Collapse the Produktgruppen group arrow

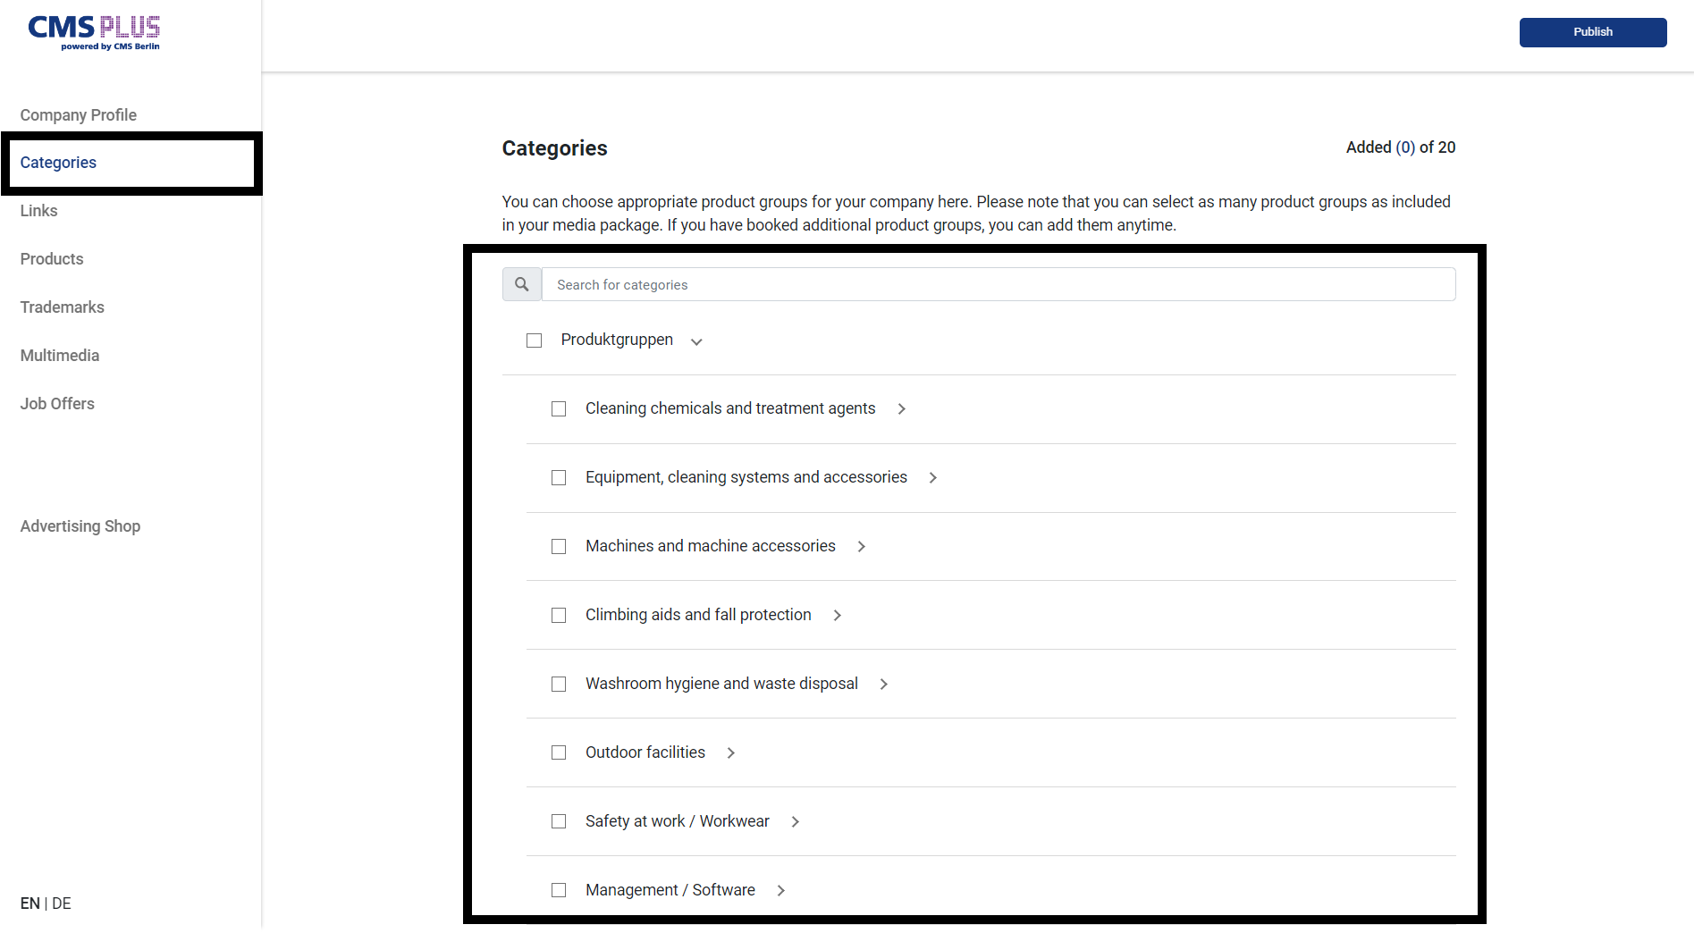696,341
